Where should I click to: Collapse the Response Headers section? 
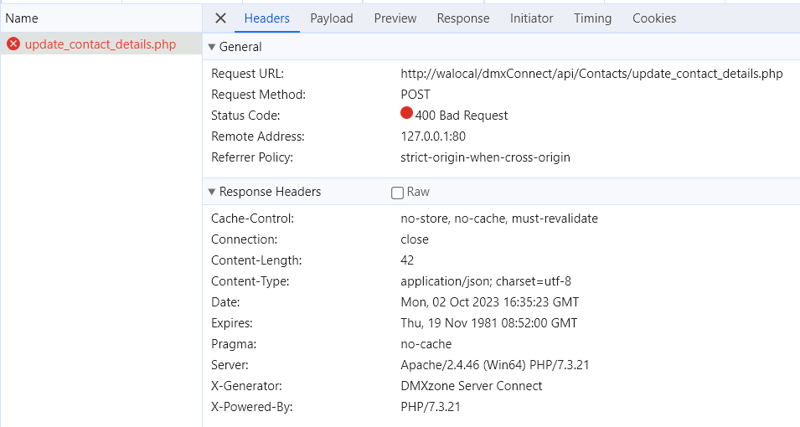click(x=212, y=192)
